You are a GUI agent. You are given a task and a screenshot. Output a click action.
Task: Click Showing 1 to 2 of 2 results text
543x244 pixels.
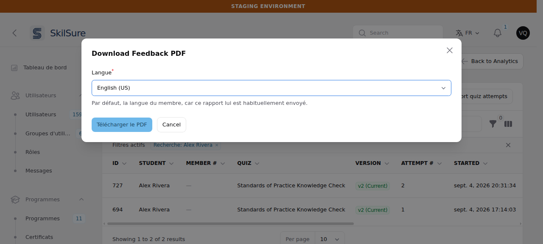[x=148, y=239]
